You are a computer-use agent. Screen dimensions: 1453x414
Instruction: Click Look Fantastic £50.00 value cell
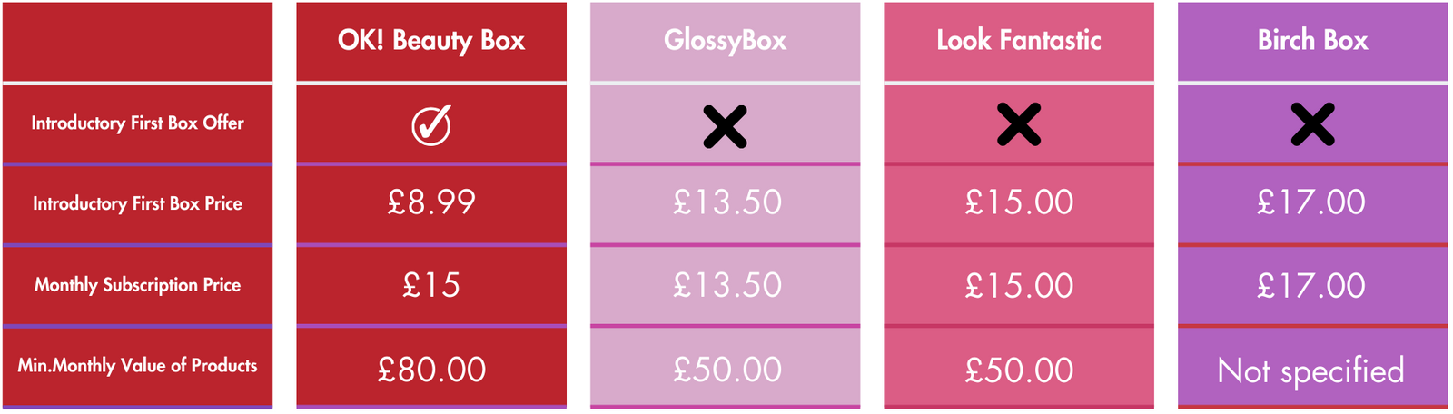pyautogui.click(x=1019, y=368)
